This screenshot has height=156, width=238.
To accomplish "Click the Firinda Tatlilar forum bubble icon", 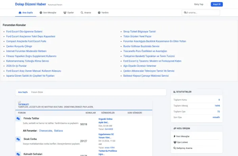I will [18, 118].
